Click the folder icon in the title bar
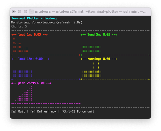The image size is (161, 131). [31, 12]
